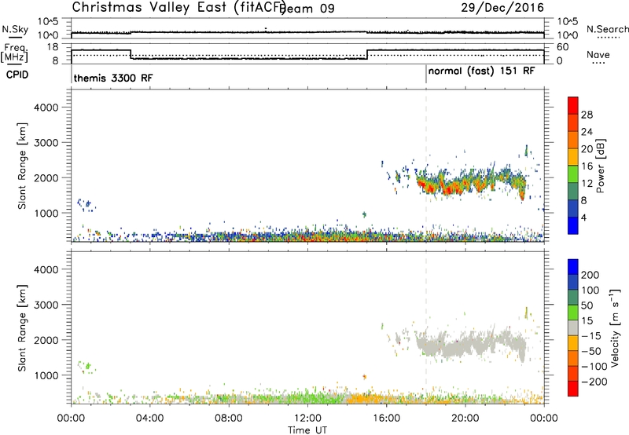Image resolution: width=629 pixels, height=435 pixels.
Task: Click the 'CPID' row label
Action: 17,75
